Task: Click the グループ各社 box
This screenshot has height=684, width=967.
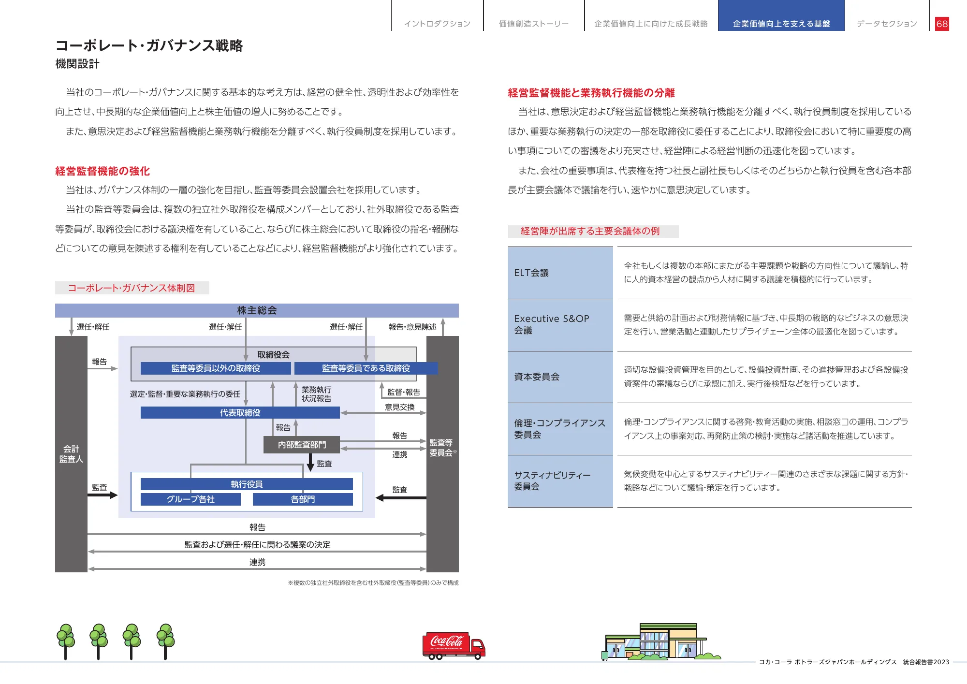Action: (x=190, y=499)
